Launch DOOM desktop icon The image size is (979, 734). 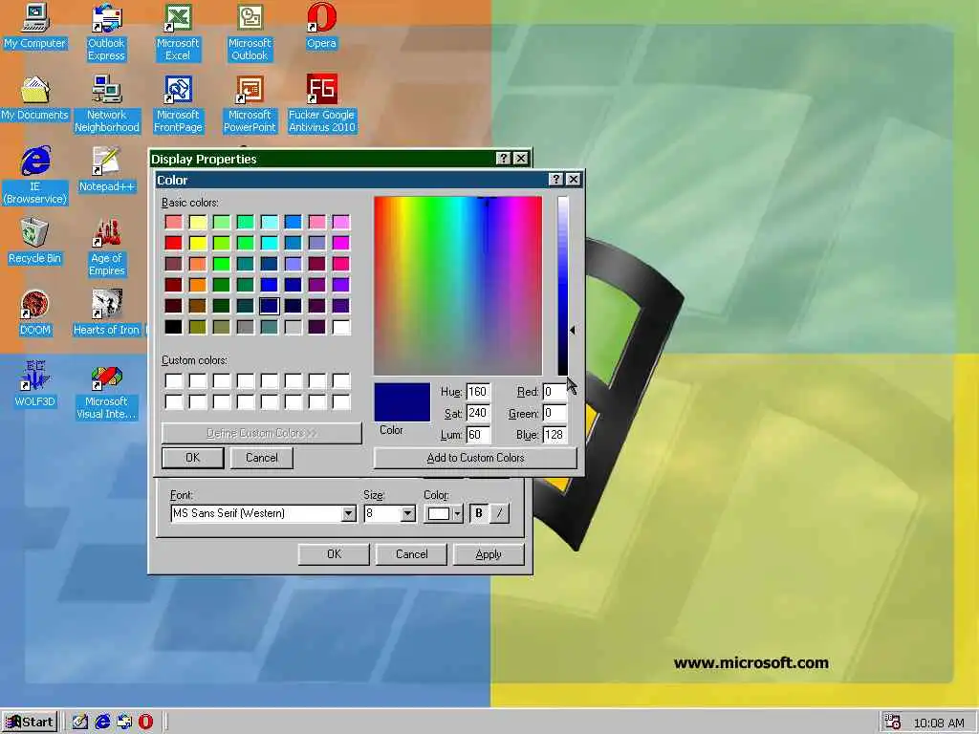(35, 313)
